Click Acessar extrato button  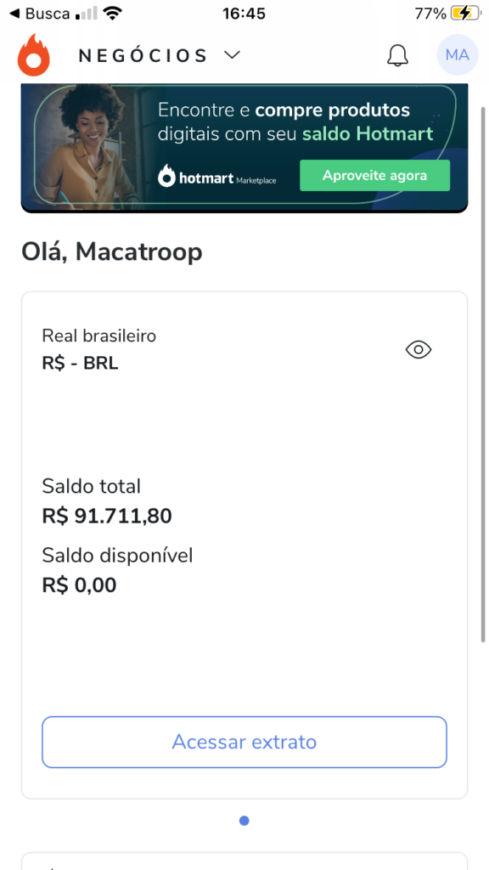(x=244, y=742)
